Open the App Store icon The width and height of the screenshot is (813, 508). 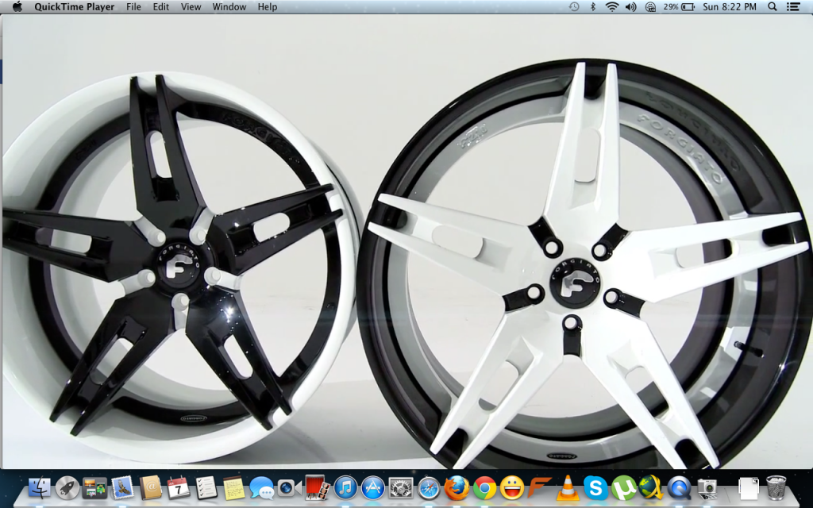(373, 488)
